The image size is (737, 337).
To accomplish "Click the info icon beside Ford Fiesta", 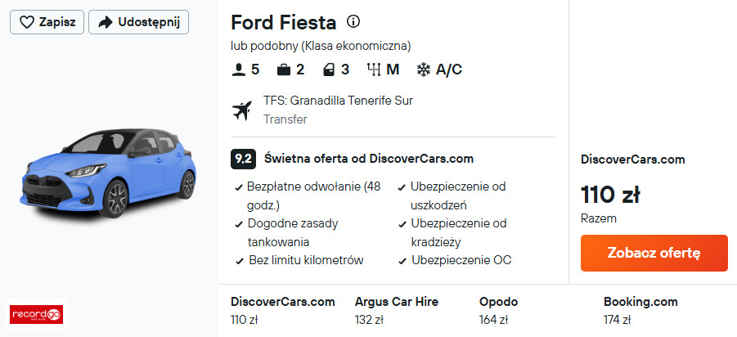I will click(x=353, y=21).
